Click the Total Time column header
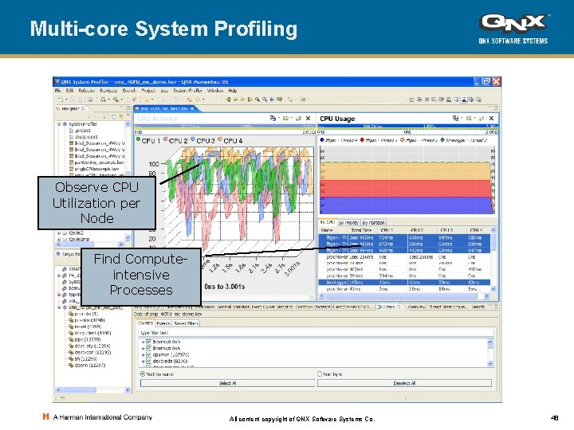Image resolution: width=574 pixels, height=430 pixels. tap(361, 230)
